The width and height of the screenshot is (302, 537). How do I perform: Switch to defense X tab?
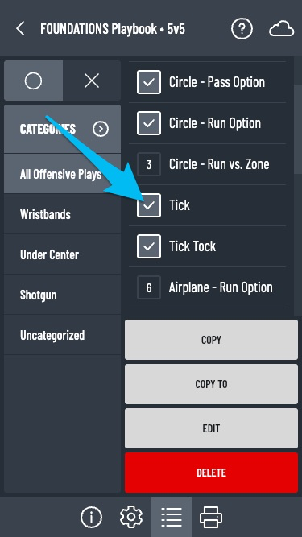point(92,81)
